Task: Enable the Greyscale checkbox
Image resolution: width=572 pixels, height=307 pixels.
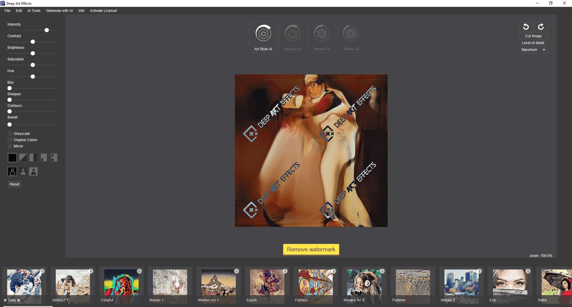Action: (x=10, y=133)
